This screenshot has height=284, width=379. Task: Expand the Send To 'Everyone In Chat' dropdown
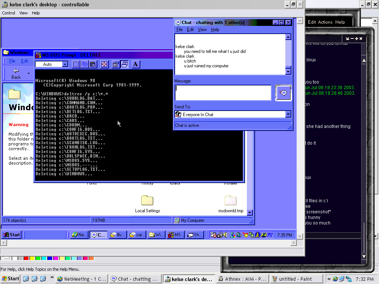288,114
